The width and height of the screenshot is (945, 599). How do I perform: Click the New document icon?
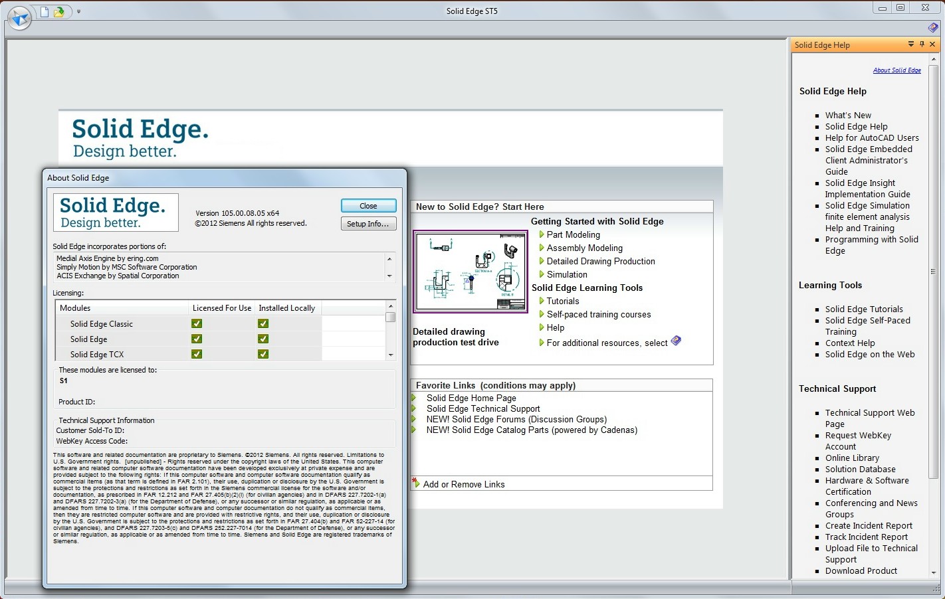[x=45, y=12]
